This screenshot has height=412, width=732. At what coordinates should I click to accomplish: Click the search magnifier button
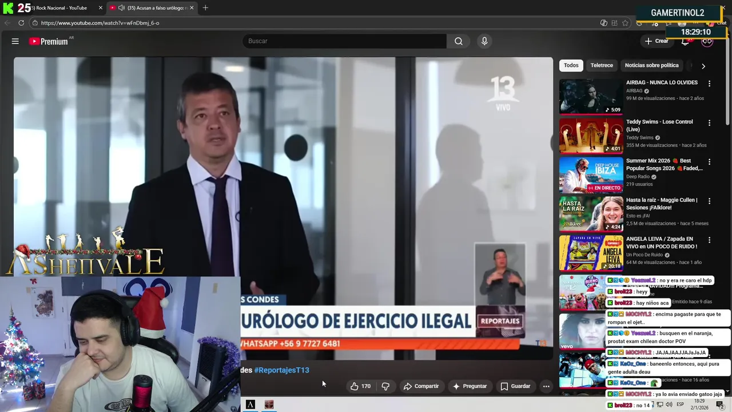point(459,41)
